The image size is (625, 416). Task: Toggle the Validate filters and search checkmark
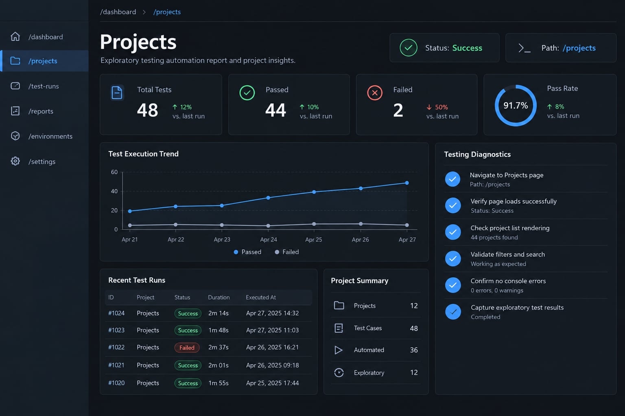click(452, 258)
